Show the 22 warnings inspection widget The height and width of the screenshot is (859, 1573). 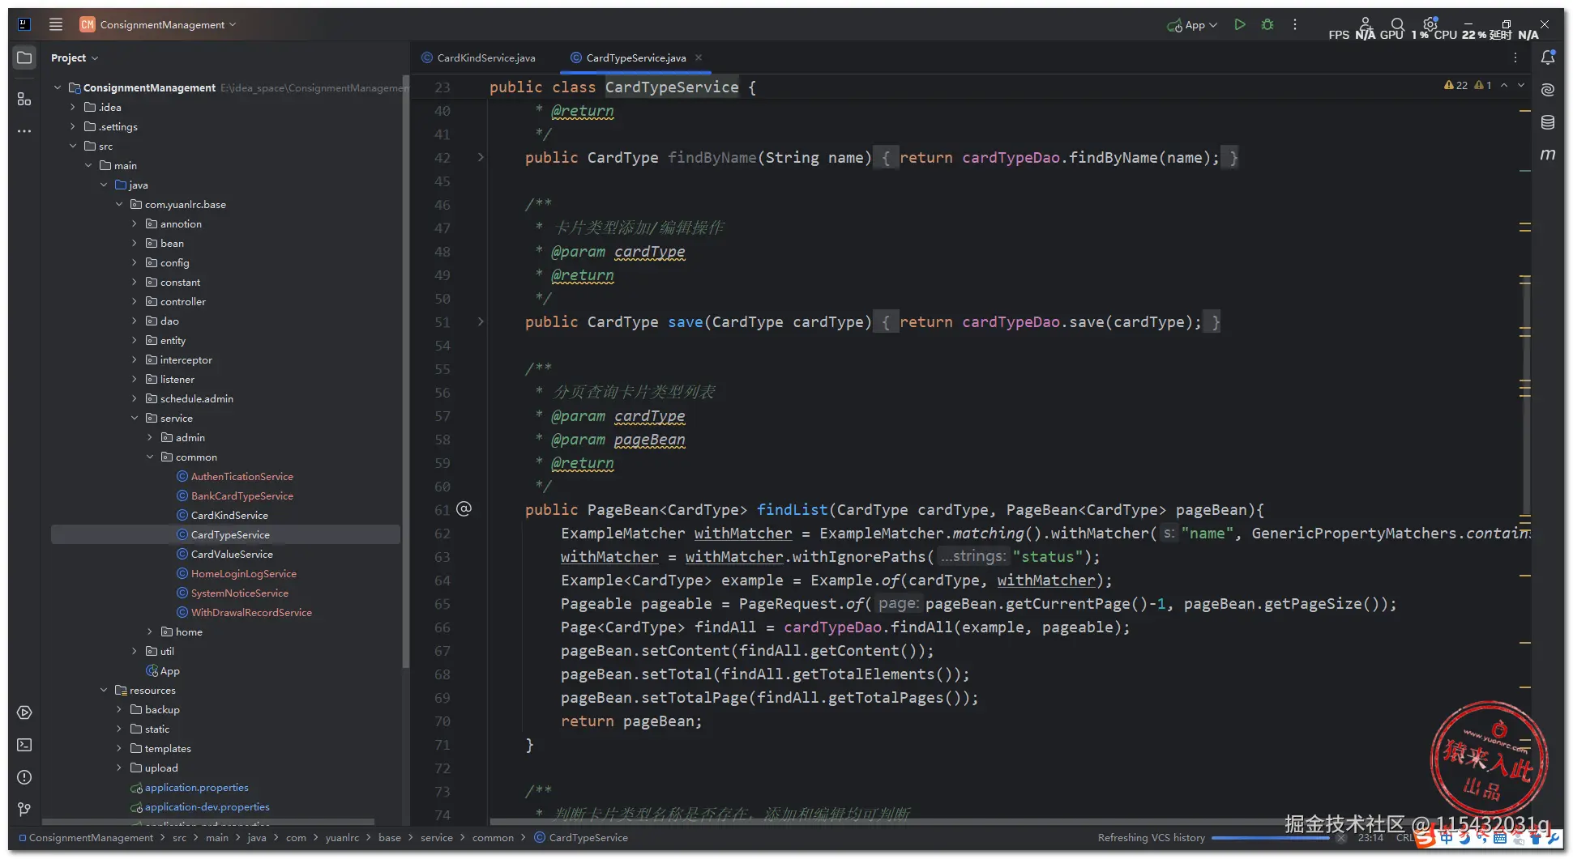pyautogui.click(x=1455, y=85)
